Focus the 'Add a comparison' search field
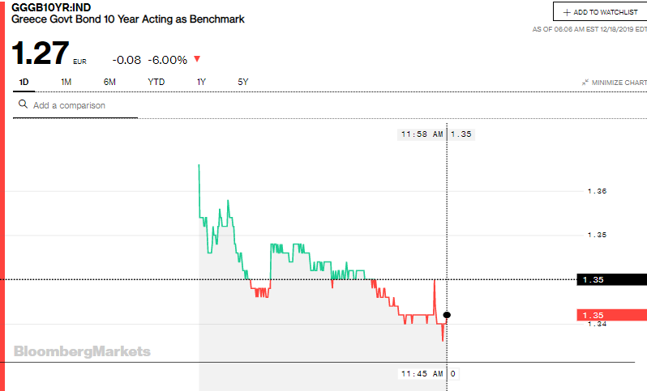 [81, 105]
